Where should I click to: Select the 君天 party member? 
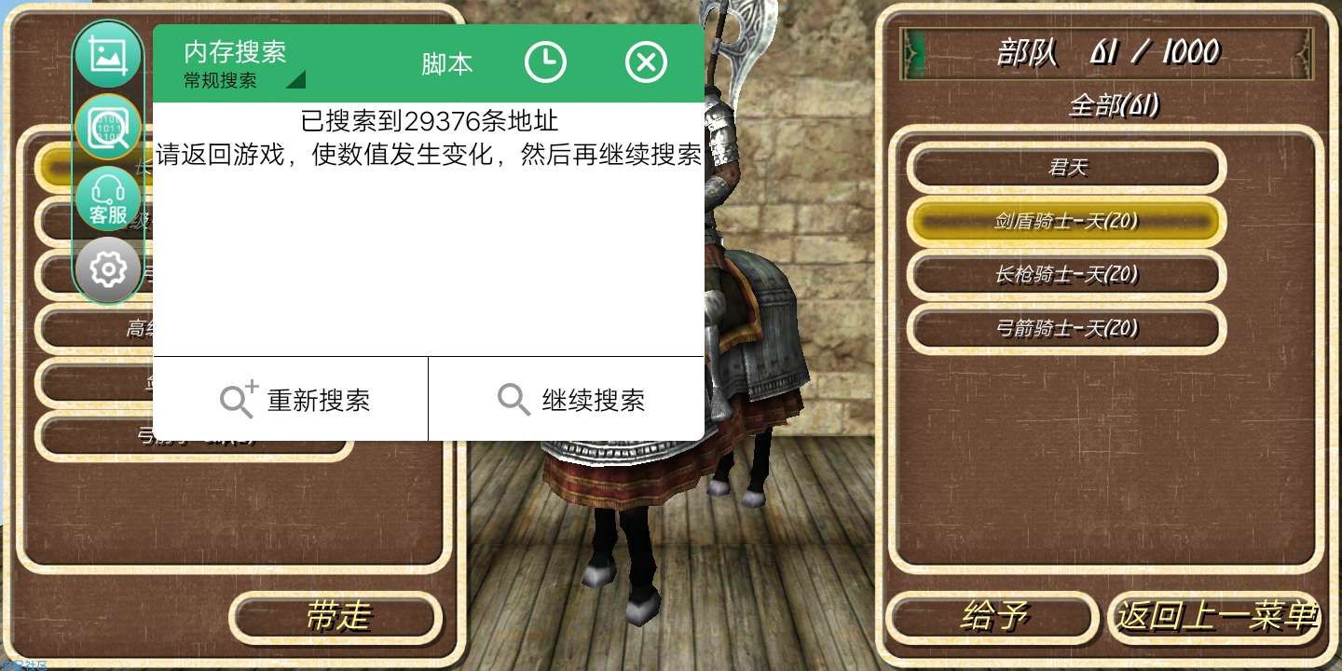click(1067, 168)
